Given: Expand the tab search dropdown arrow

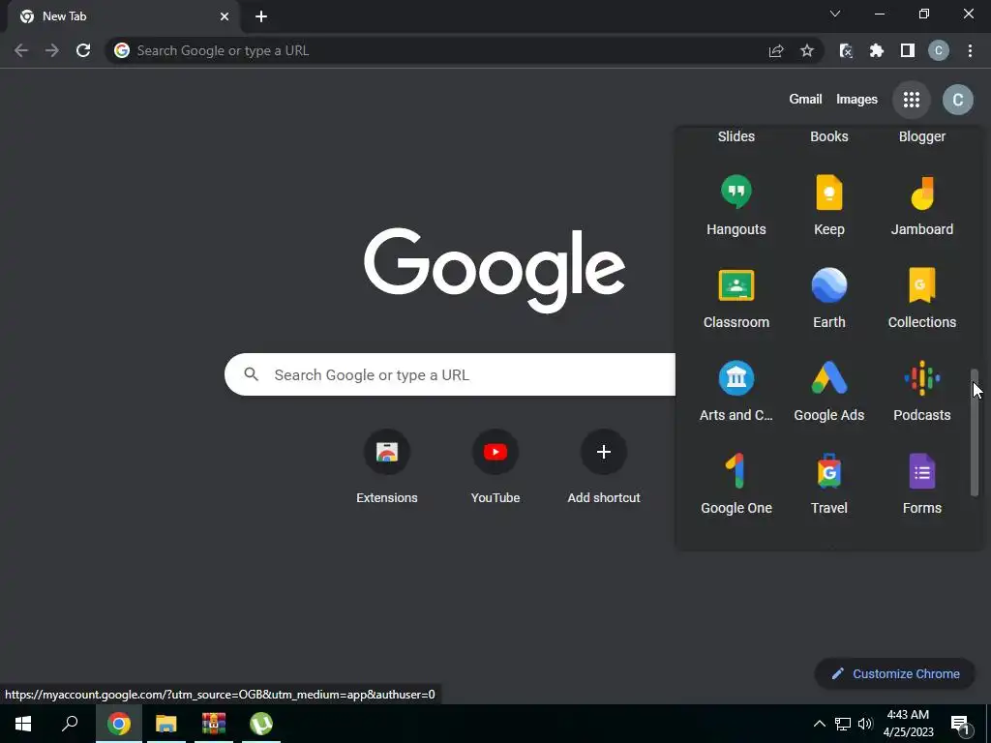Looking at the screenshot, I should (x=835, y=14).
